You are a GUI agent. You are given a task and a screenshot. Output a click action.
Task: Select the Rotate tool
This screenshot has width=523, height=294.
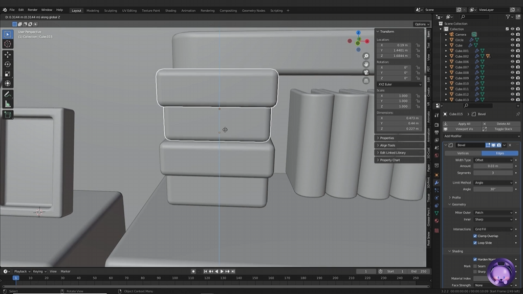(8, 64)
